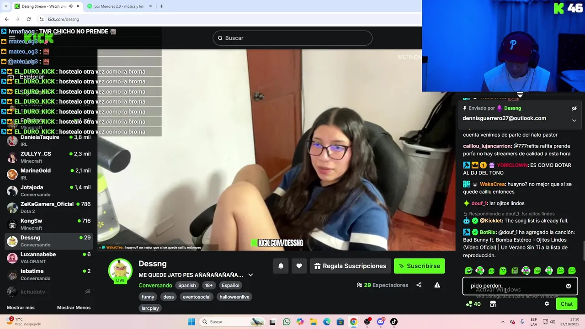Open Discord from the taskbar
This screenshot has height=329, width=585.
(381, 322)
